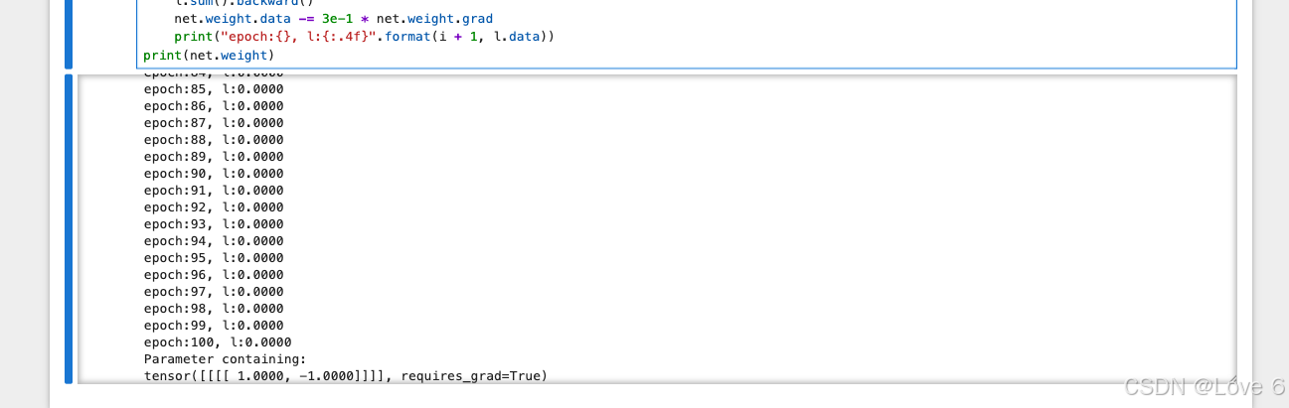This screenshot has height=408, width=1289.
Task: Select output line epoch:99, l:0.0000
Action: [214, 326]
